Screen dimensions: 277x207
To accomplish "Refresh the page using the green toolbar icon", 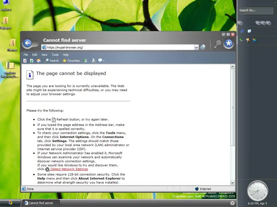I will pos(32,61).
